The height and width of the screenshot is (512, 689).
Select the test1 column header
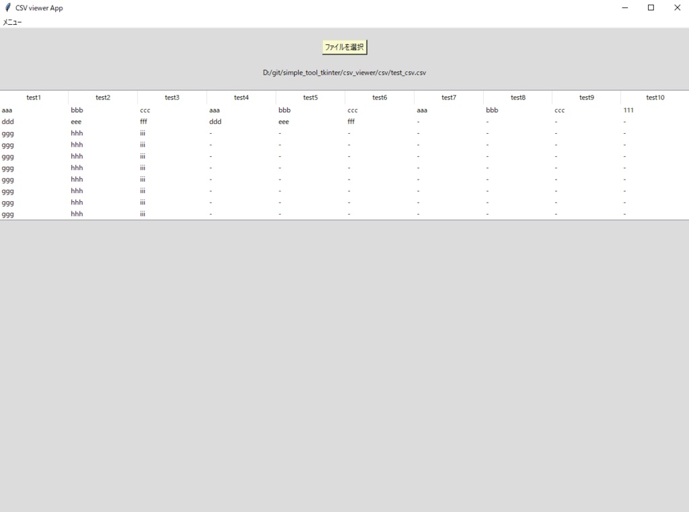(x=34, y=98)
